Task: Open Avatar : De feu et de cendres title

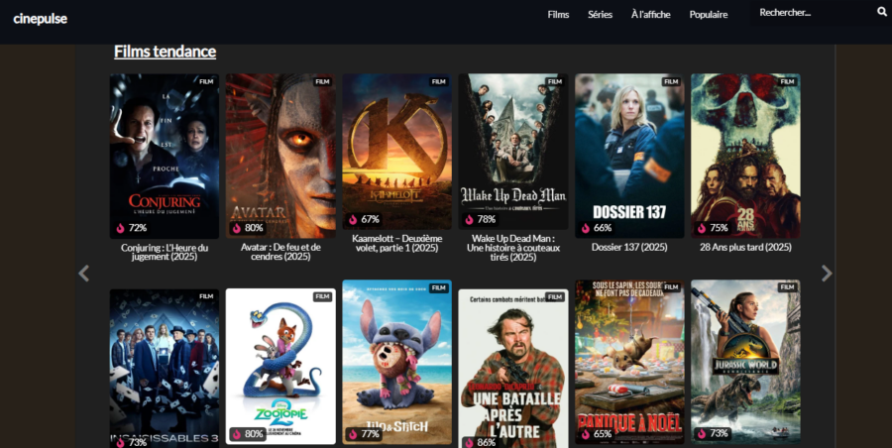Action: pyautogui.click(x=280, y=252)
